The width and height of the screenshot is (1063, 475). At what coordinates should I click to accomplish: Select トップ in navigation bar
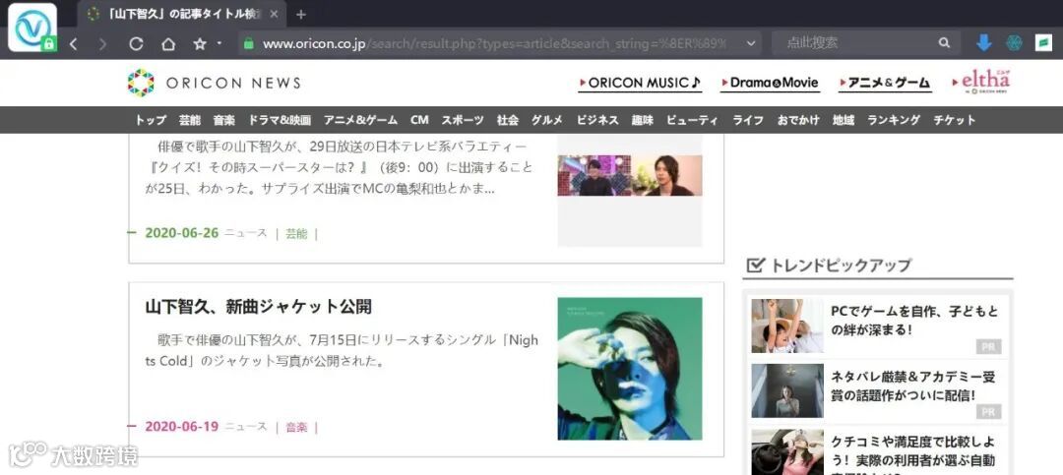point(151,120)
